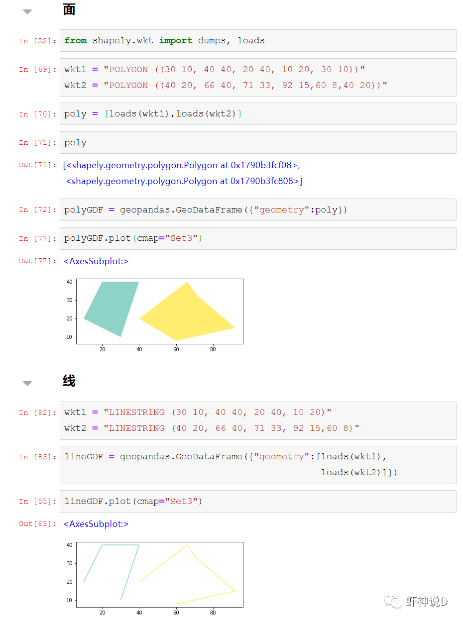Click the shapely.wkt import code cell

pos(258,41)
